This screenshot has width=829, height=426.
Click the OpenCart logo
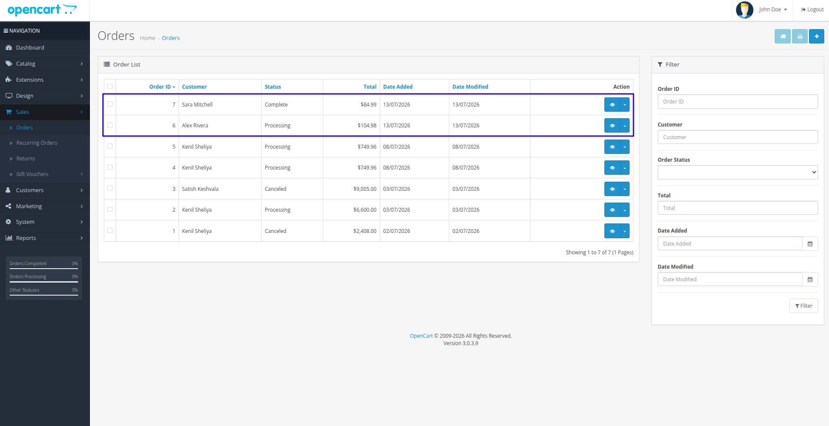coord(42,10)
